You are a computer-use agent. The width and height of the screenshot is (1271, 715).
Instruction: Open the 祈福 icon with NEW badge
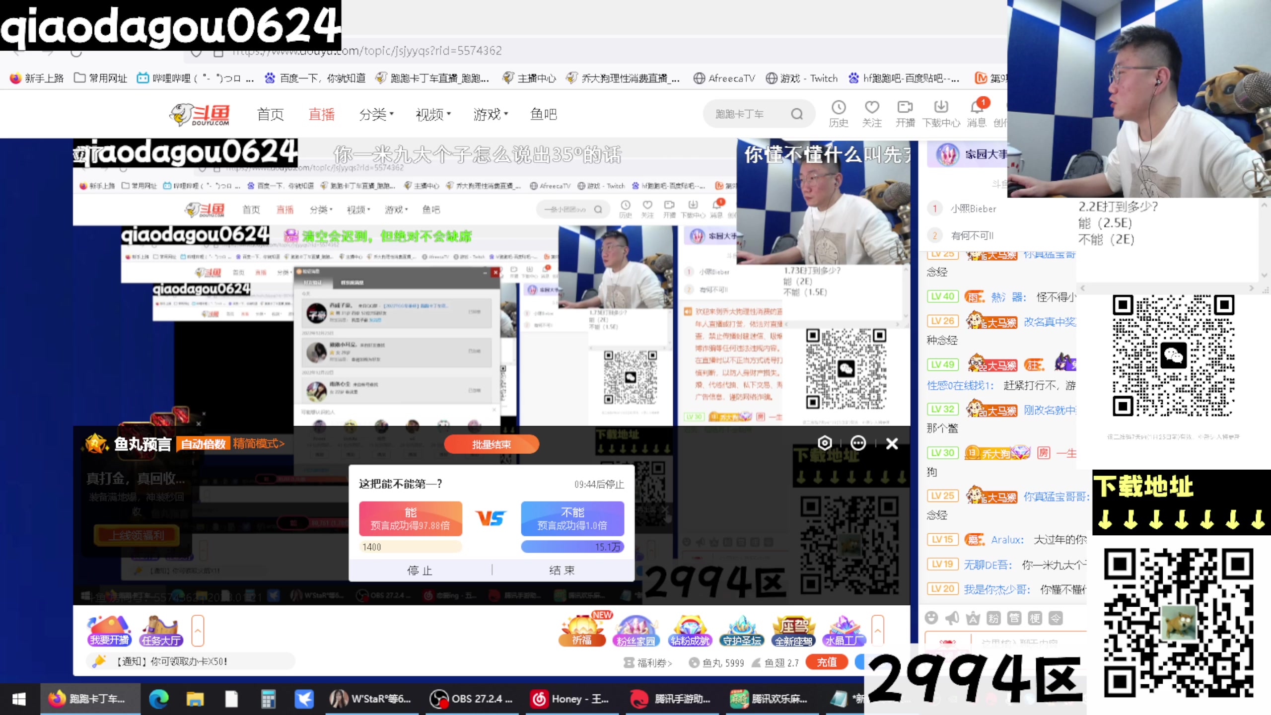point(583,630)
